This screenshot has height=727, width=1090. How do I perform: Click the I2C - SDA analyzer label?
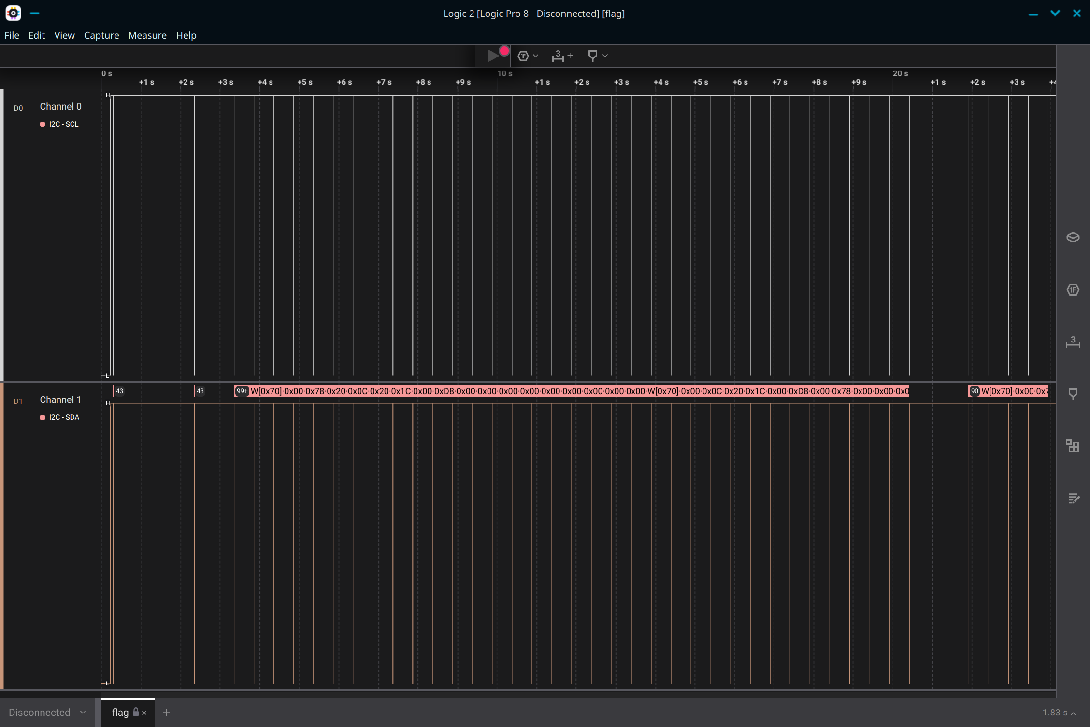pyautogui.click(x=64, y=417)
